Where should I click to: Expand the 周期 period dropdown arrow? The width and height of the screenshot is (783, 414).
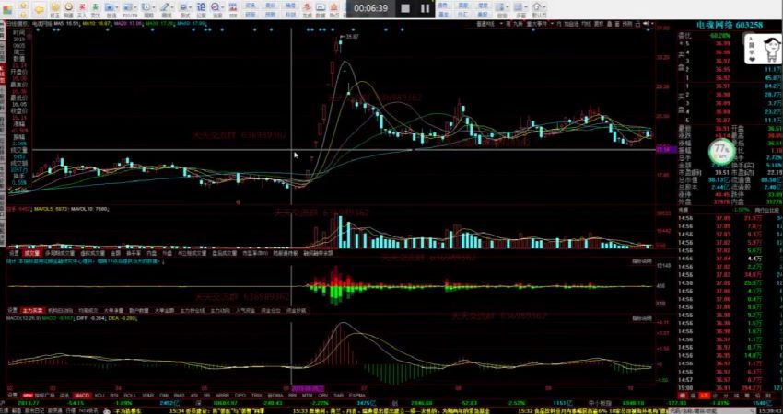[153, 7]
